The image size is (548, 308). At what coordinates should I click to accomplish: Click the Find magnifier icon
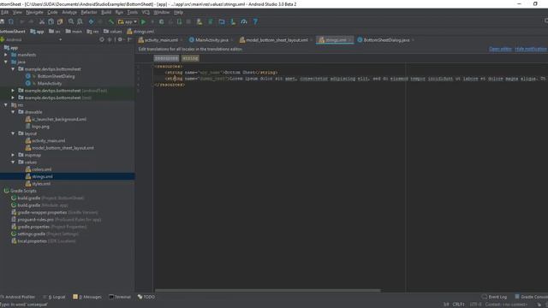(x=71, y=21)
